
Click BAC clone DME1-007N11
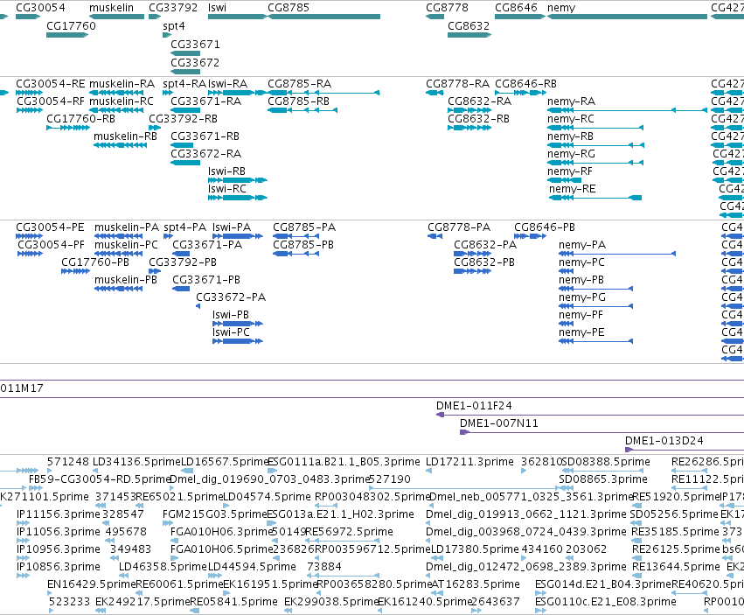[x=499, y=423]
